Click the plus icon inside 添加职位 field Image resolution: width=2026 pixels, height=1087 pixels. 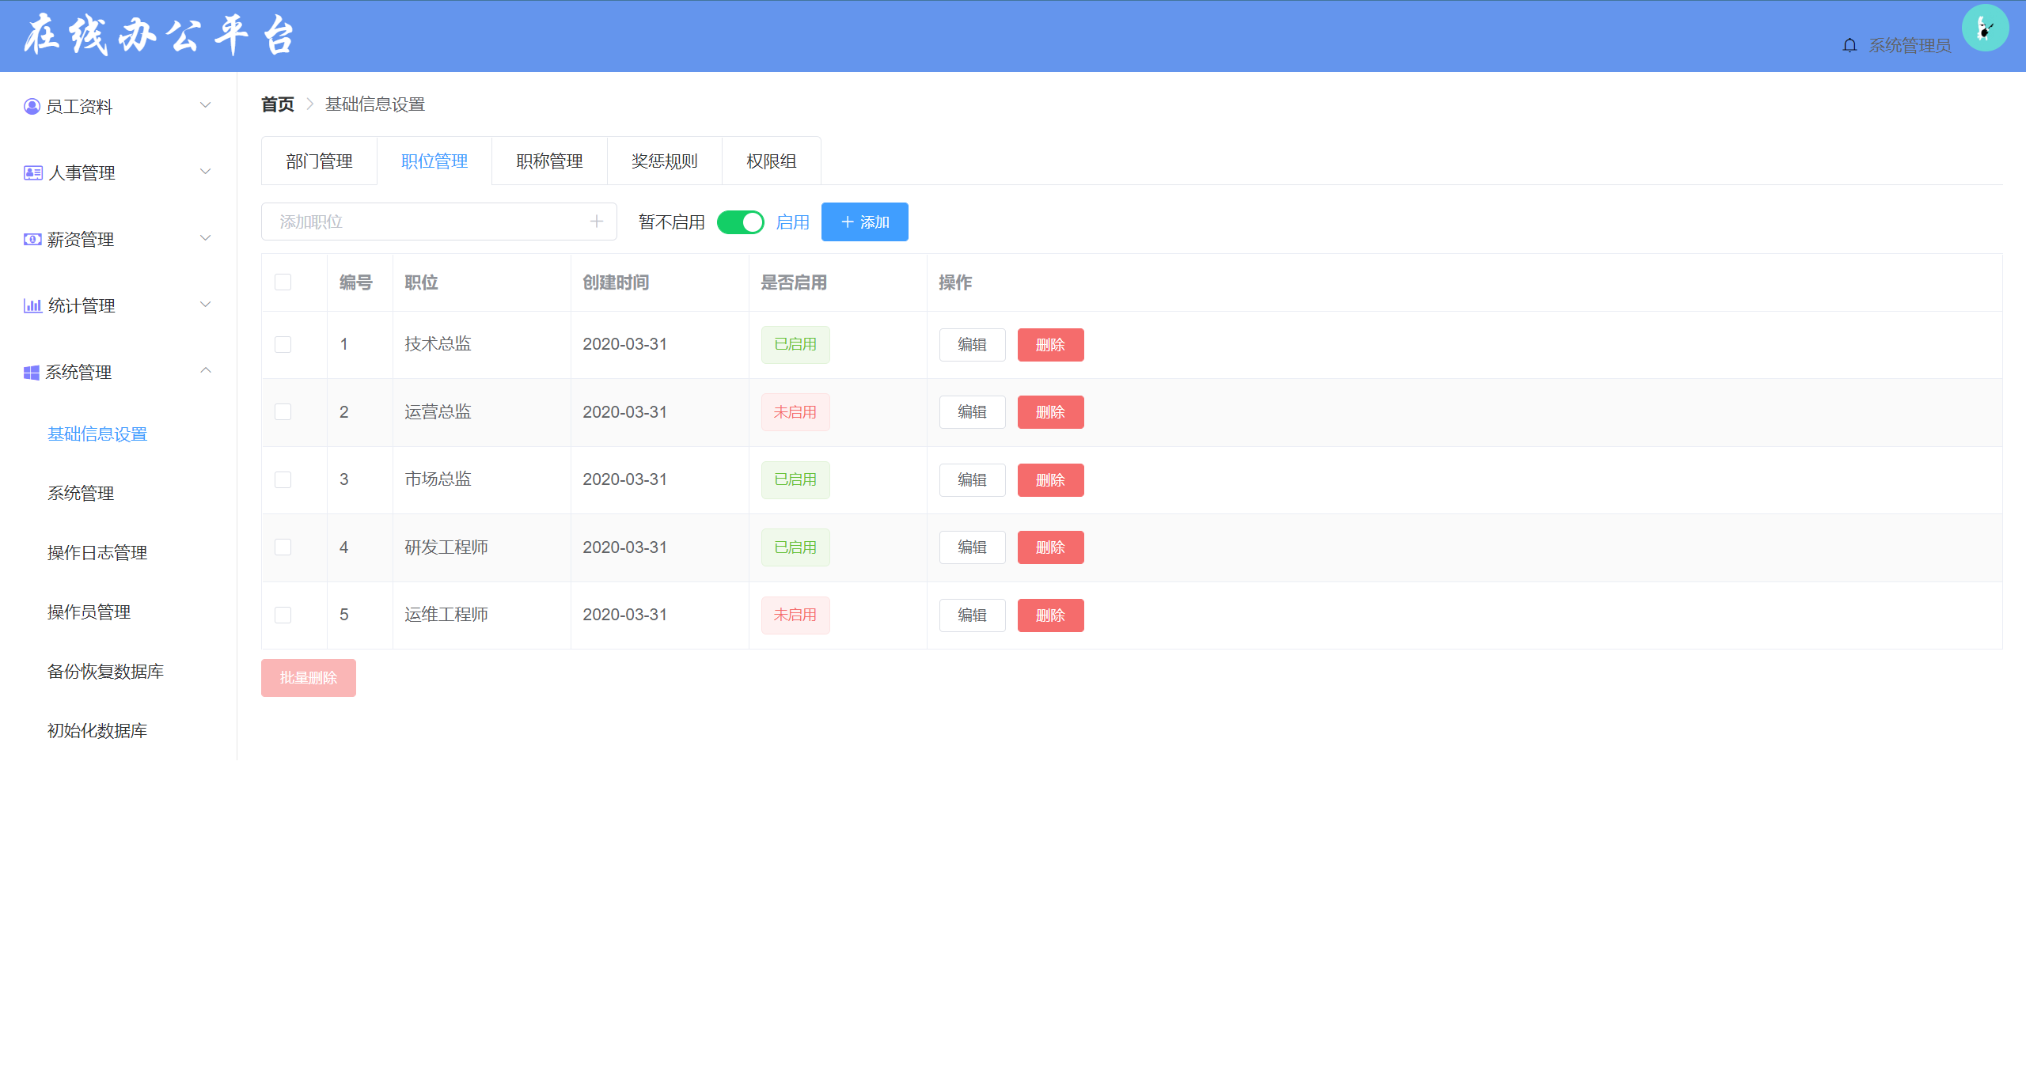tap(597, 222)
